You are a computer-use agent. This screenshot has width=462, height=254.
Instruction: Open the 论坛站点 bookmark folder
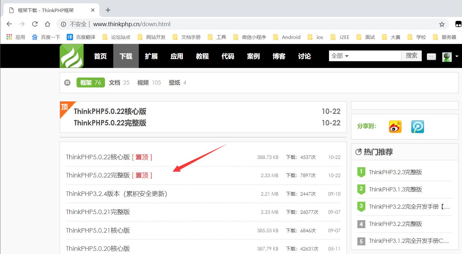coord(116,37)
